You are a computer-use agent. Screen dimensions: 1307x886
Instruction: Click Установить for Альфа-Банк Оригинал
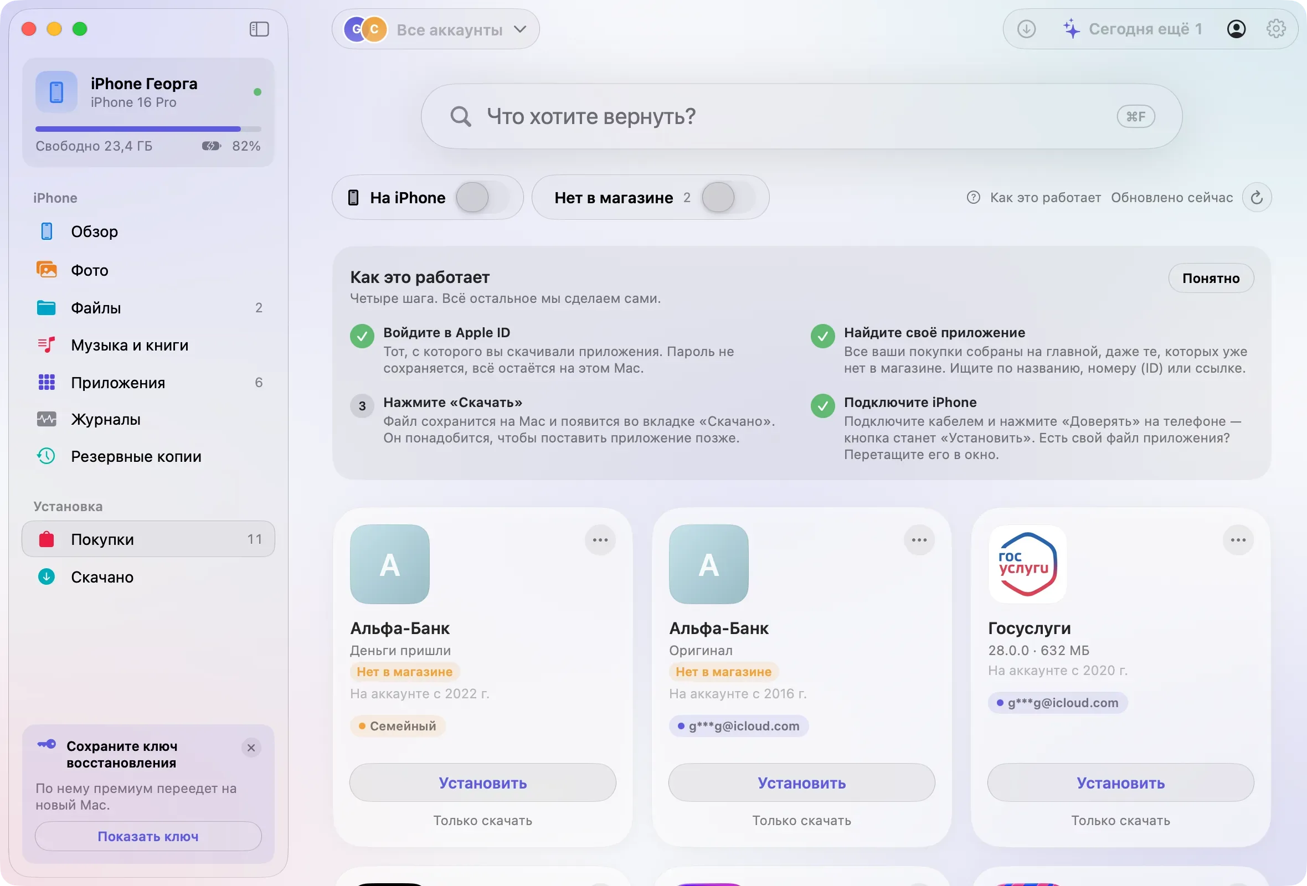coord(801,782)
